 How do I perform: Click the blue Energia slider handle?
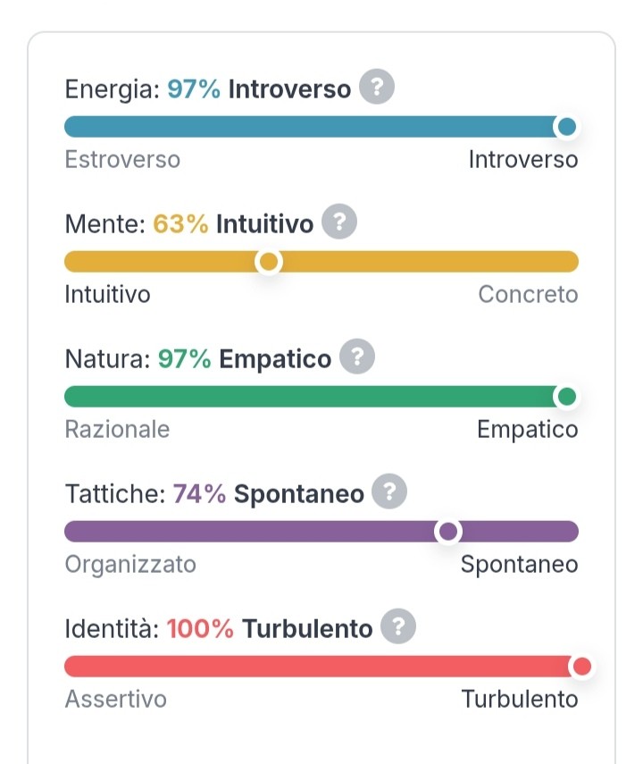pyautogui.click(x=566, y=127)
